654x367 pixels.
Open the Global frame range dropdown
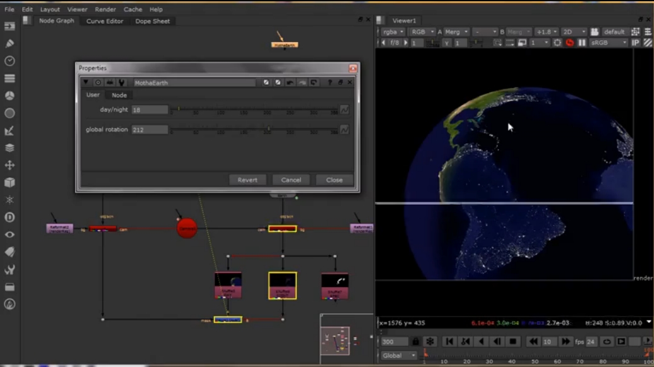398,355
